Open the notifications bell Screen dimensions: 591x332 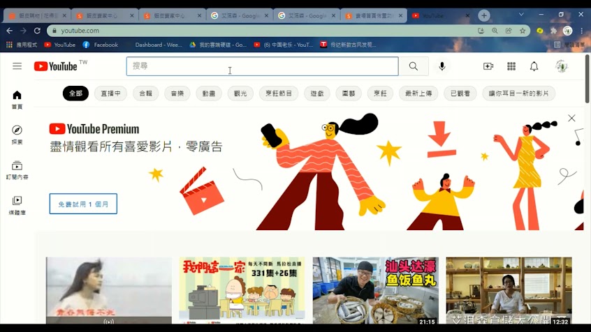(x=534, y=66)
